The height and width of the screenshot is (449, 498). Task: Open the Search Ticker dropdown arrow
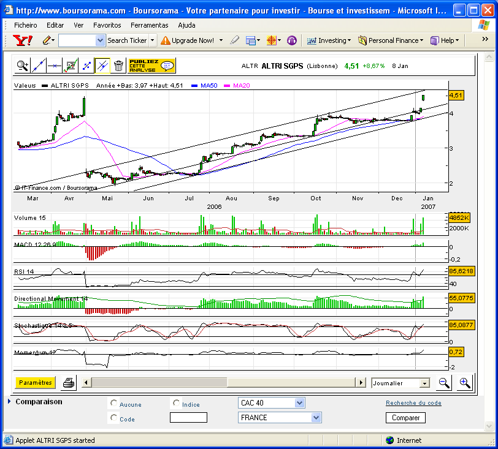pos(153,40)
